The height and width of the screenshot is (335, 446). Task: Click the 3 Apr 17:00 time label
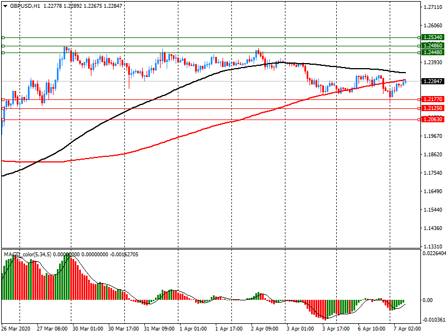pyautogui.click(x=336, y=329)
